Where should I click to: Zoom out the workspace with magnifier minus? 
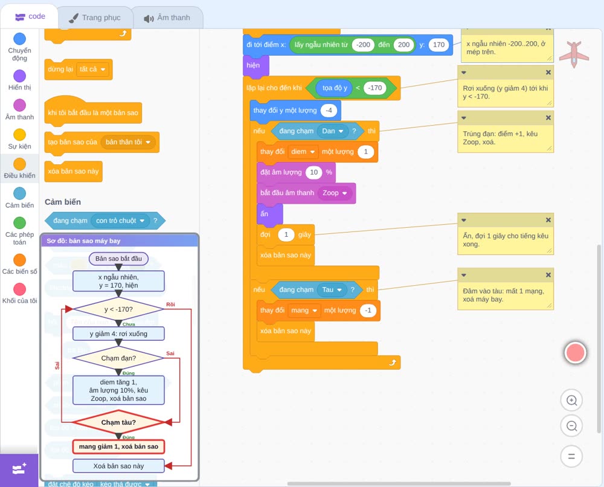[x=571, y=426]
